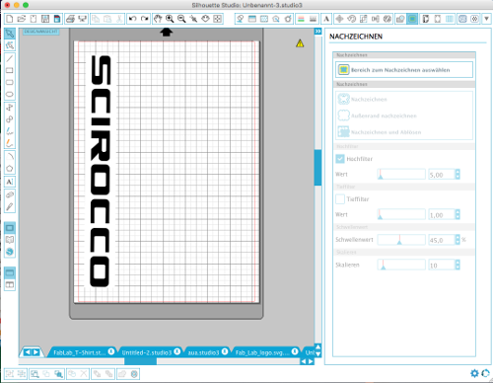Click the horizontal canvas scrollbar thumb
Image resolution: width=493 pixels, height=383 pixels.
point(141,361)
